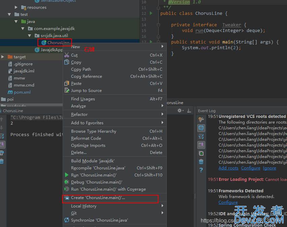Click the Debug bug icon in menu
This screenshot has width=287, height=227.
click(x=67, y=182)
